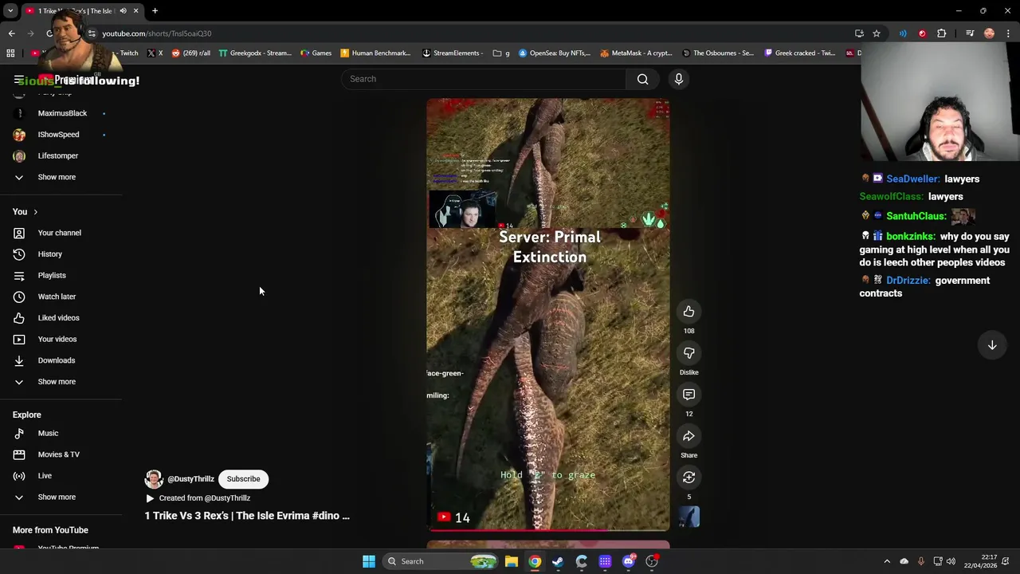Viewport: 1020px width, 574px height.
Task: Click the Dislike thumbs-down button
Action: [x=688, y=353]
